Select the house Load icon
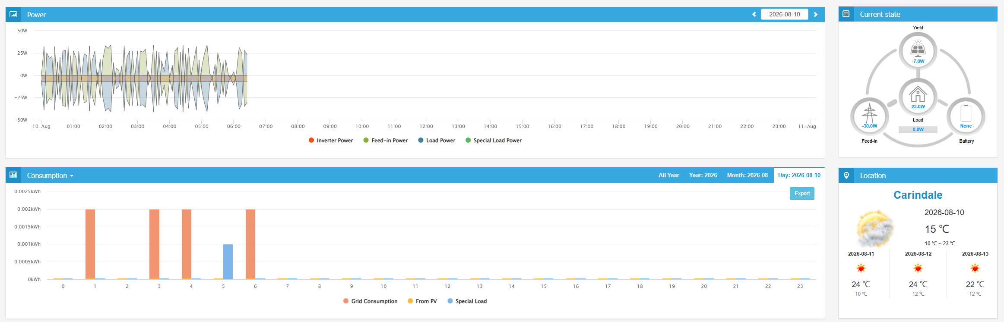Viewport: 1004px width, 322px height. point(918,94)
